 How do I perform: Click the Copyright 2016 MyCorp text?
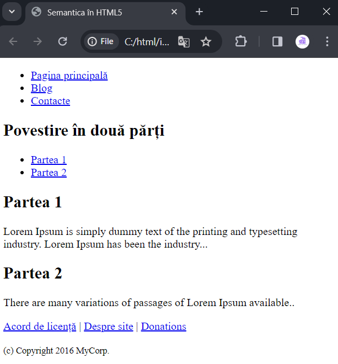tap(56, 351)
